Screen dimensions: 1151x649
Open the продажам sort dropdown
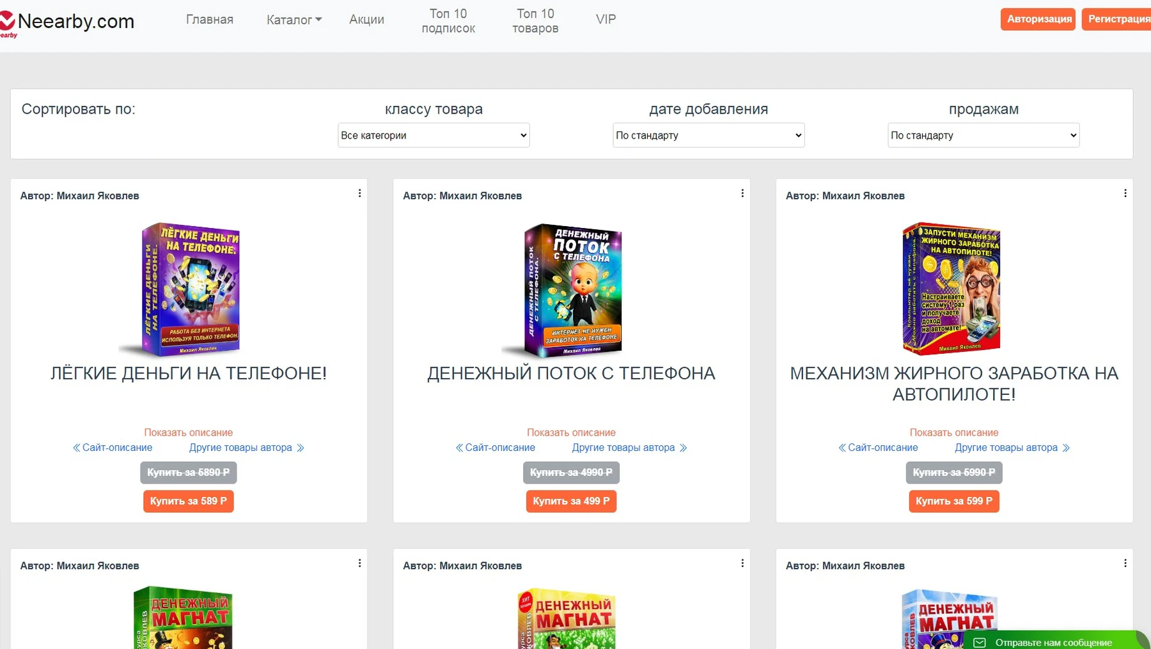[983, 135]
